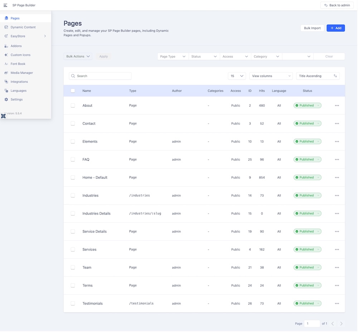Navigate to Settings in the sidebar
The image size is (358, 332).
[16, 100]
